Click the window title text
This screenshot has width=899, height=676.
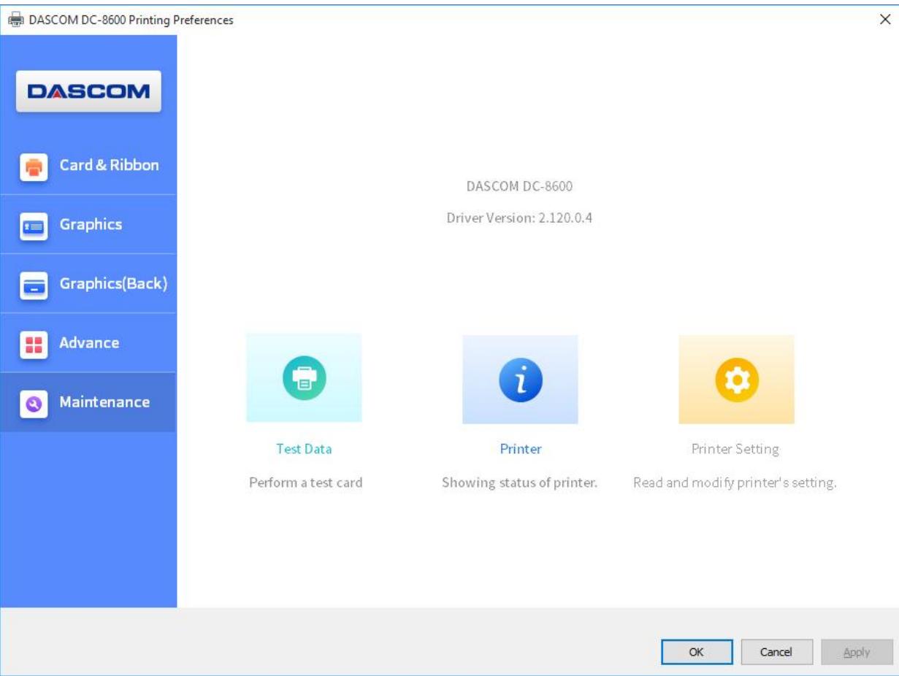[x=131, y=20]
